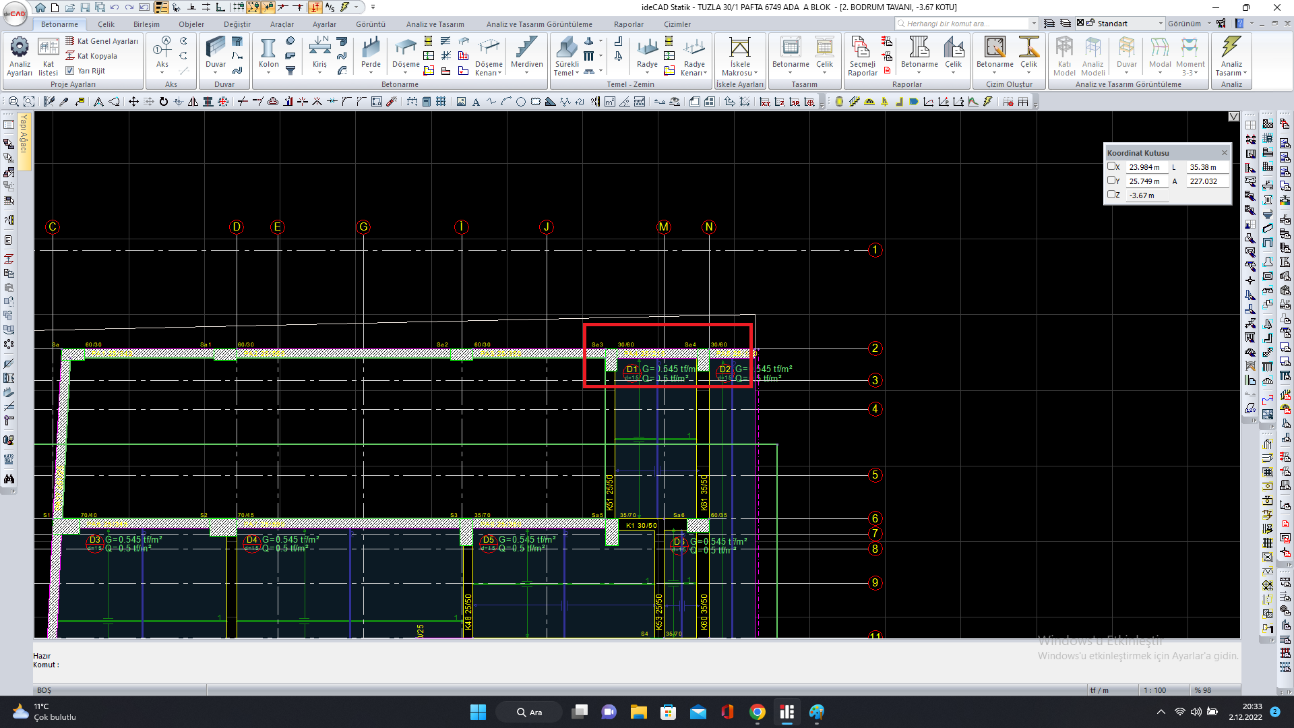
Task: Click the X coordinate value field
Action: [1147, 167]
